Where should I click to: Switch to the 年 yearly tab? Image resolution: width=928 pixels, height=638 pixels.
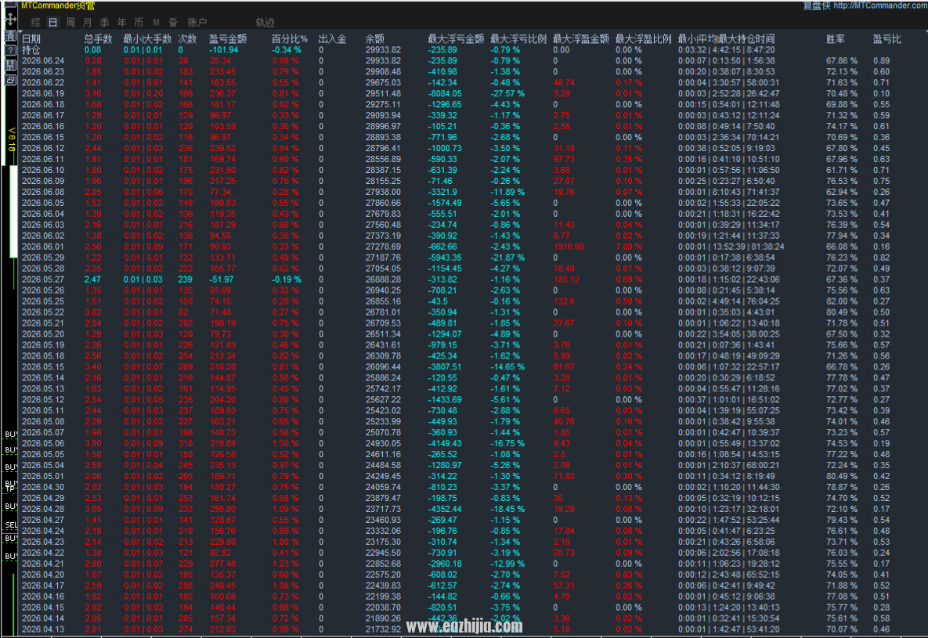[x=122, y=23]
